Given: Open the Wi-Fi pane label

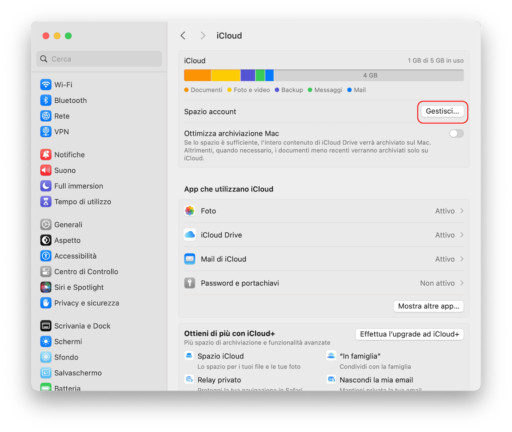Looking at the screenshot, I should tap(63, 85).
